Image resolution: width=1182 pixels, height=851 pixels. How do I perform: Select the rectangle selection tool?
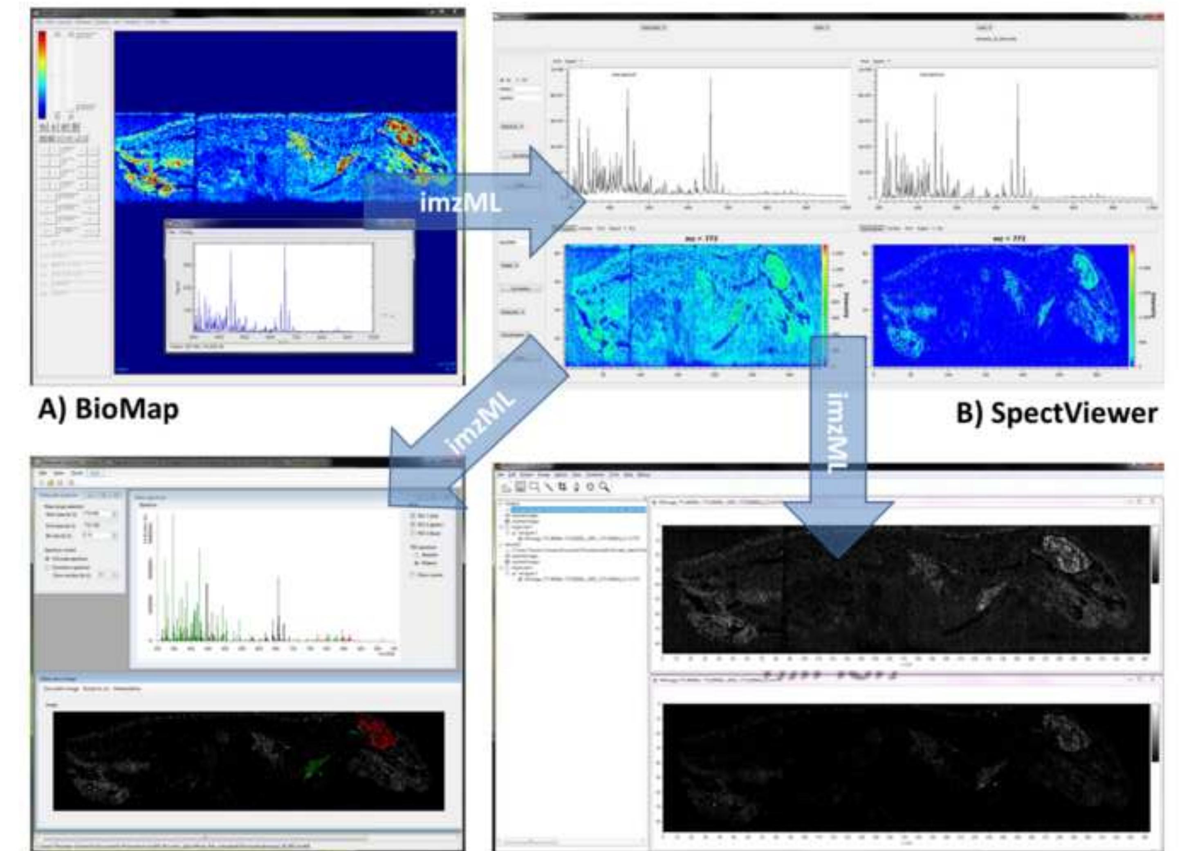coord(535,487)
